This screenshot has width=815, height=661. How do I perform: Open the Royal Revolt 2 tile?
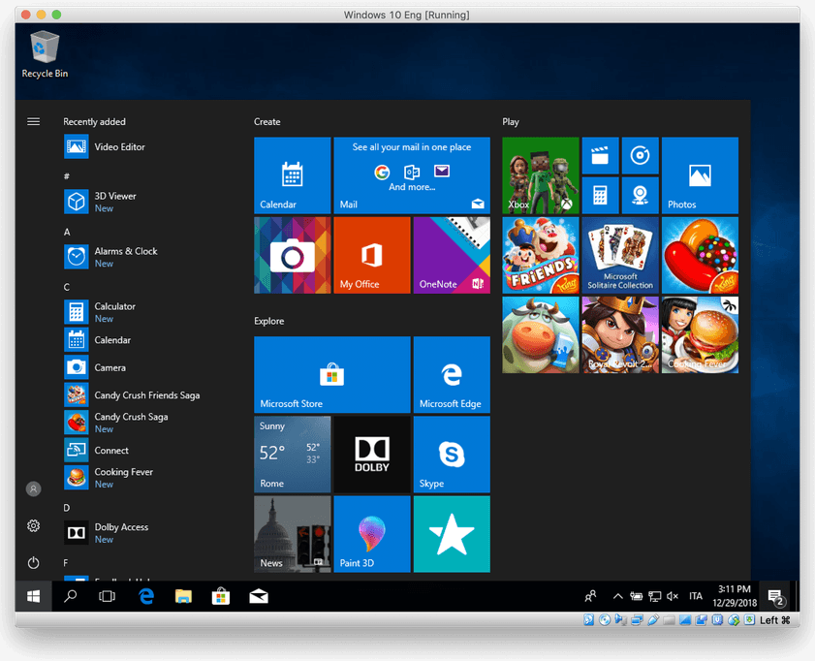[620, 334]
